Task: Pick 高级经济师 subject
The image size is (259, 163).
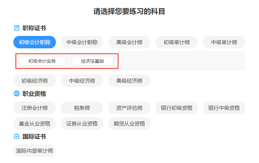Action: [x=129, y=81]
